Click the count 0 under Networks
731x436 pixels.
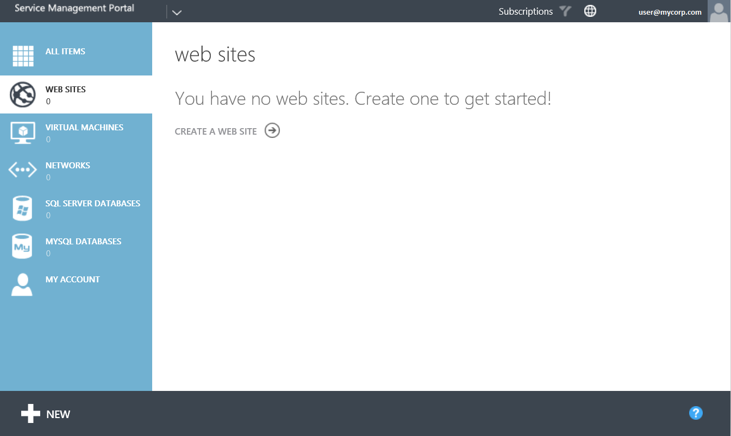tap(48, 178)
